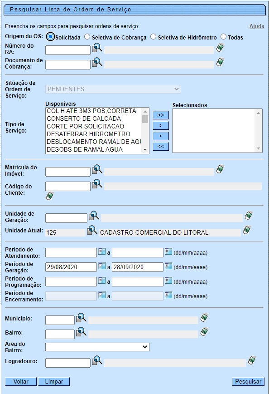Expand Situação da Ordem de Serviço dropdown
Screen dimensions: 269x394
113,89
